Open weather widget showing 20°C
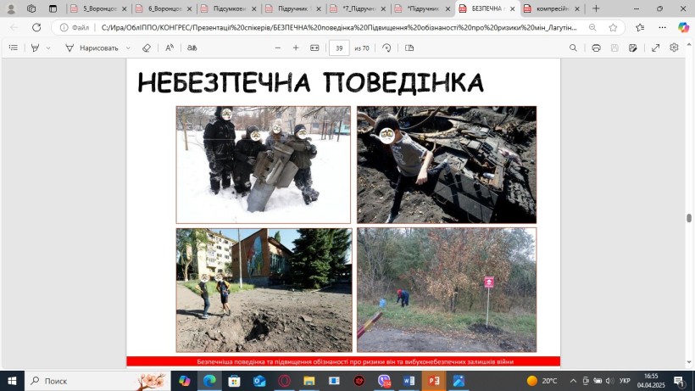The width and height of the screenshot is (695, 391). tap(542, 381)
